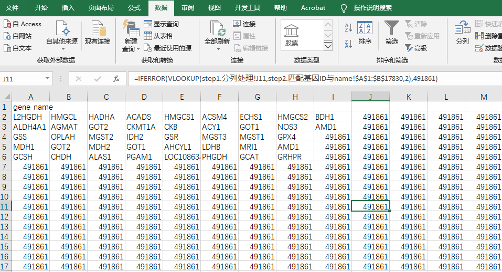The height and width of the screenshot is (272, 502).
Task: Click 属性 (properties) button
Action: tap(244, 36)
